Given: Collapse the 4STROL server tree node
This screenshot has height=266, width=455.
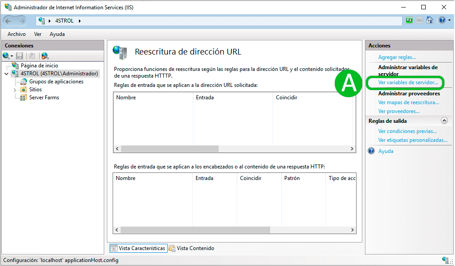Looking at the screenshot, I should (x=6, y=74).
